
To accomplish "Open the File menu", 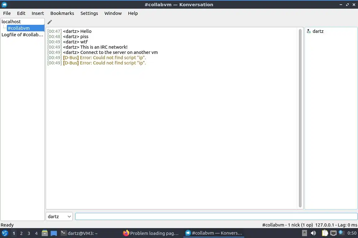I will coord(7,13).
